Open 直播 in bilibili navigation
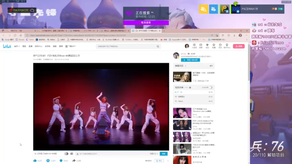Screen dimensions: 292x164 31,46
